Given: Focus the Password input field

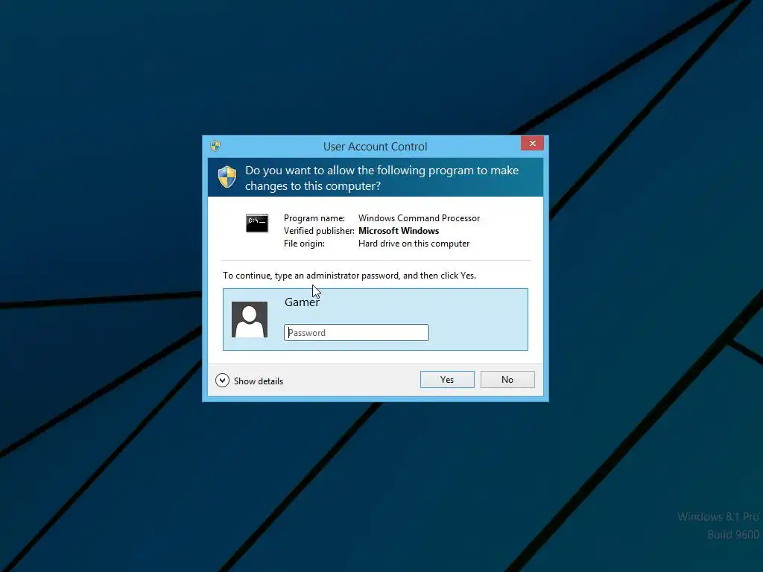Looking at the screenshot, I should [x=356, y=333].
